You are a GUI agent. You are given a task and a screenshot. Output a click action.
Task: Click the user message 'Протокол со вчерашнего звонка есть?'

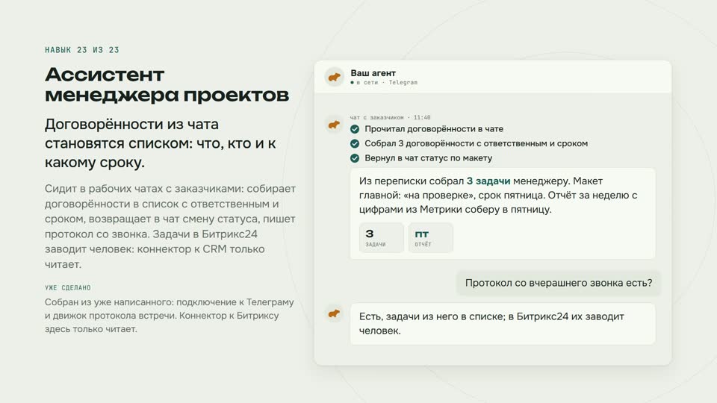point(559,283)
